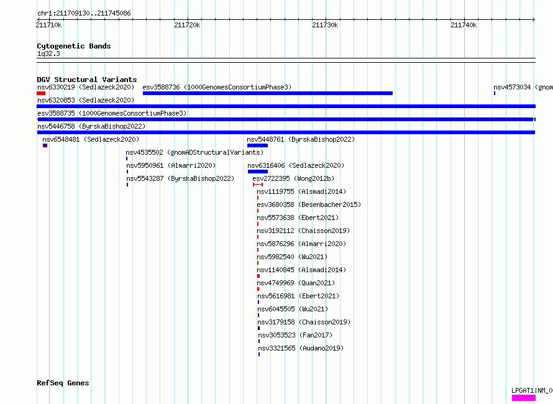This screenshot has height=404, width=553.
Task: Select the nsv6316406 blue variant bar
Action: [x=258, y=172]
